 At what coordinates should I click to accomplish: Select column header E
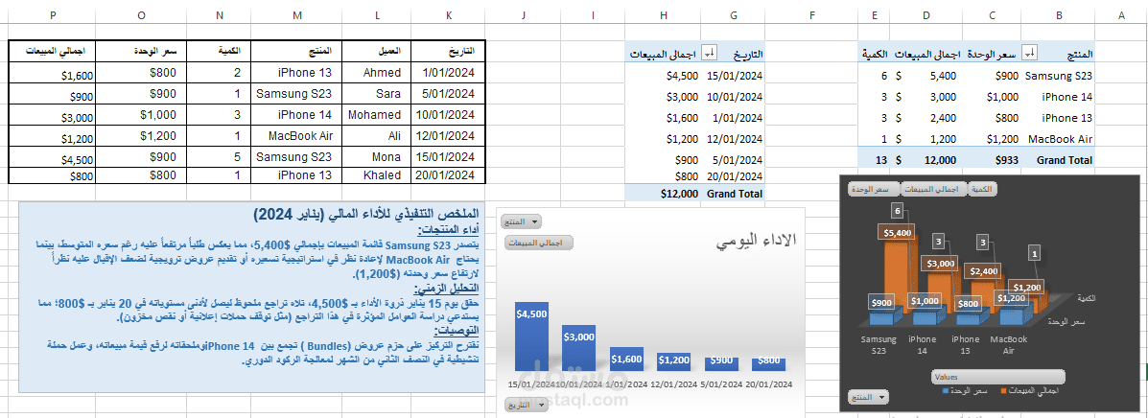pyautogui.click(x=874, y=14)
